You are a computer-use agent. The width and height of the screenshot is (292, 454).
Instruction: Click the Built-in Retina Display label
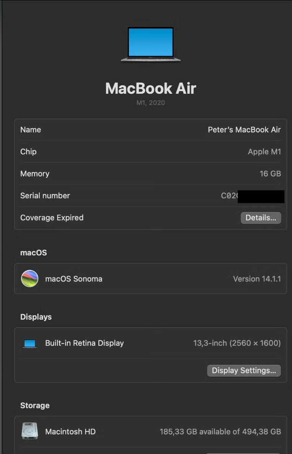coord(85,343)
